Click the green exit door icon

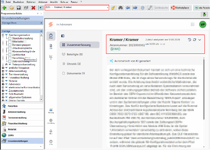pyautogui.click(x=204, y=14)
